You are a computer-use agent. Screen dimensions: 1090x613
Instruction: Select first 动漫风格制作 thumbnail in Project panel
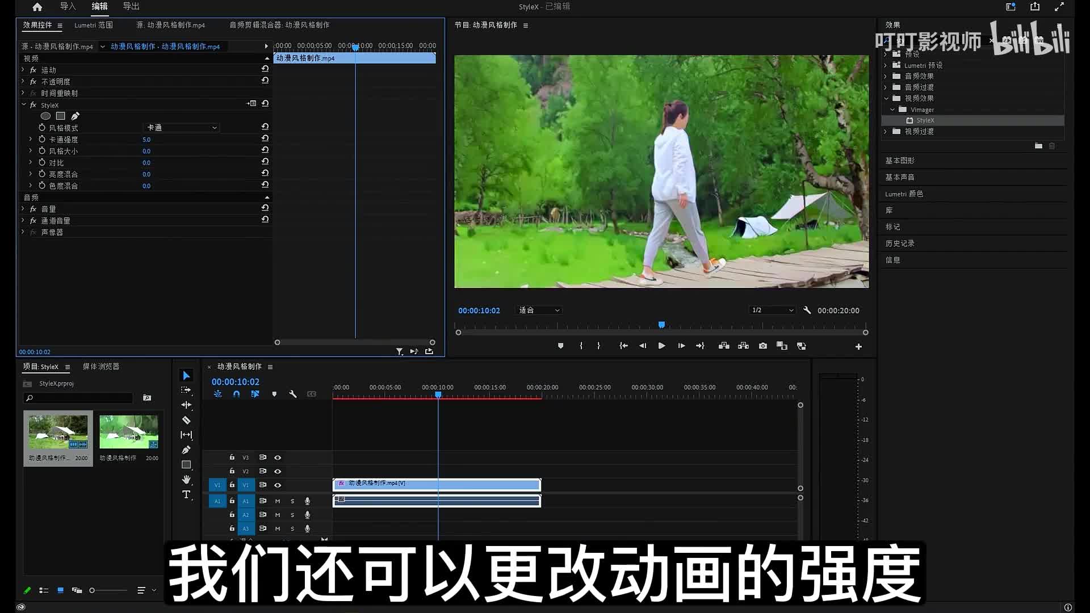58,431
